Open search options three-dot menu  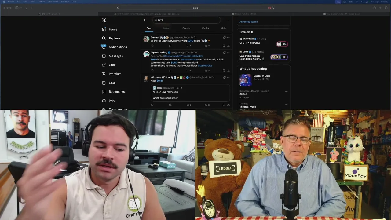click(228, 20)
